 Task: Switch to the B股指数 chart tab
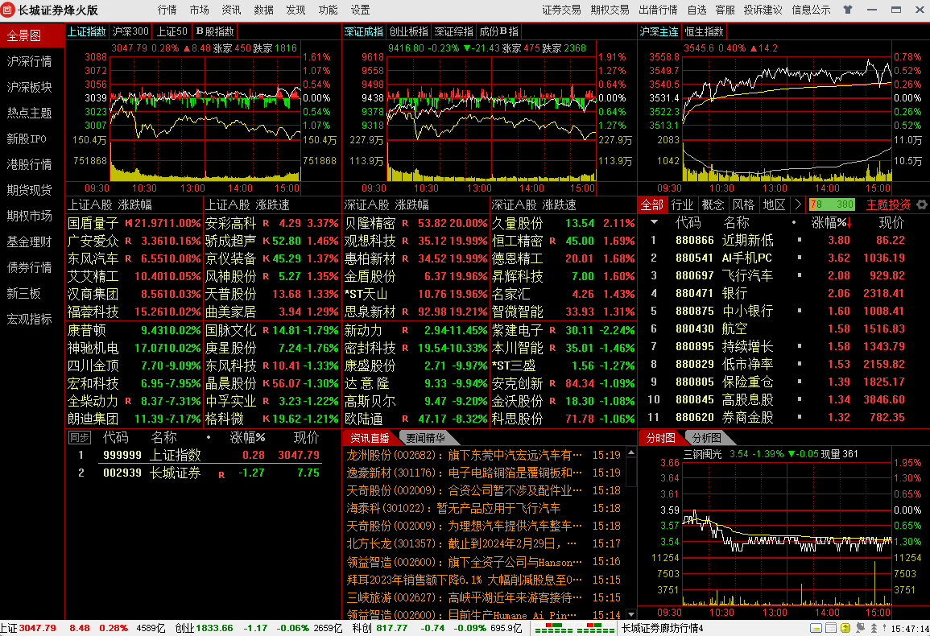(215, 31)
